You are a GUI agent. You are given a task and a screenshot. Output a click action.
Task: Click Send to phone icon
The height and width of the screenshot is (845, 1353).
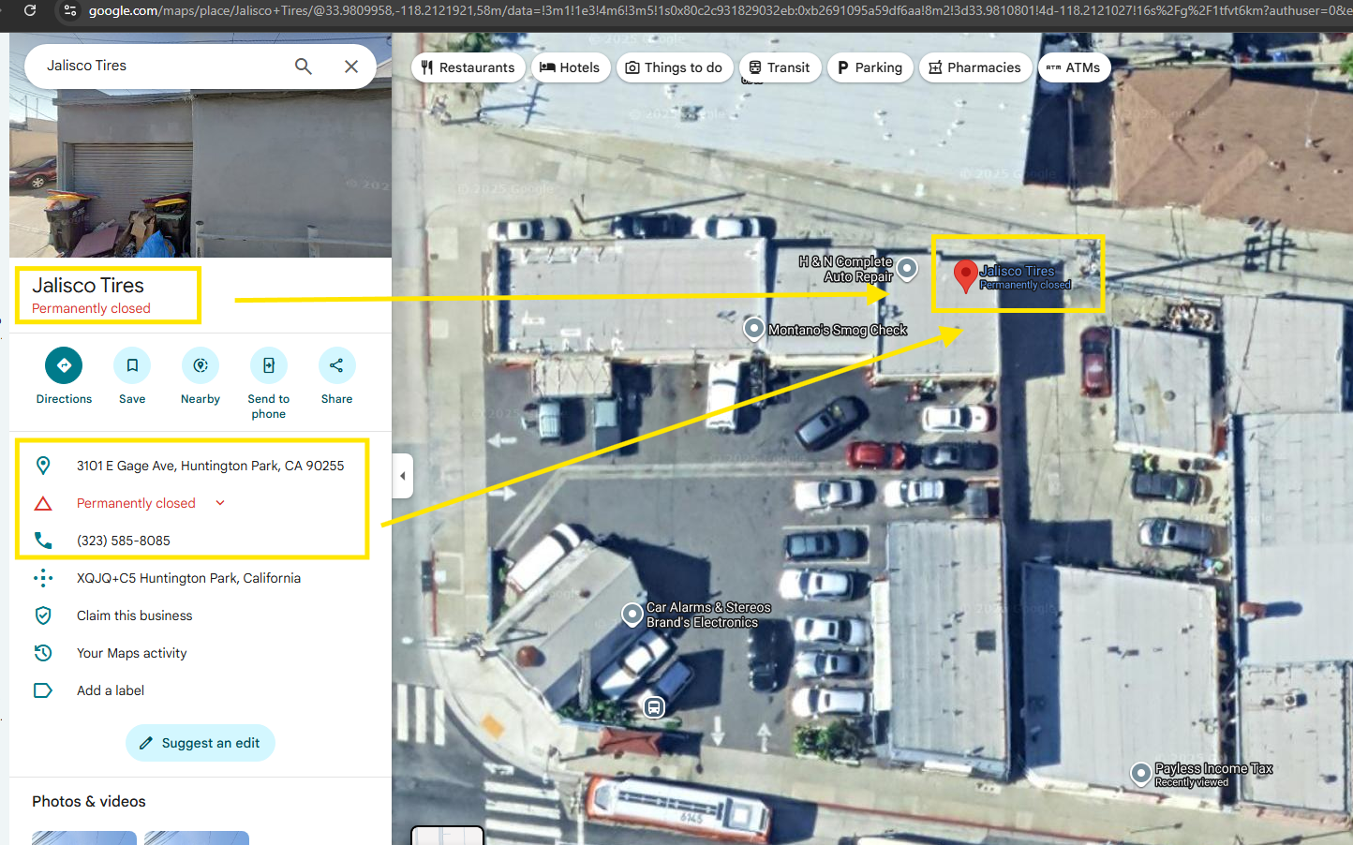click(x=269, y=365)
